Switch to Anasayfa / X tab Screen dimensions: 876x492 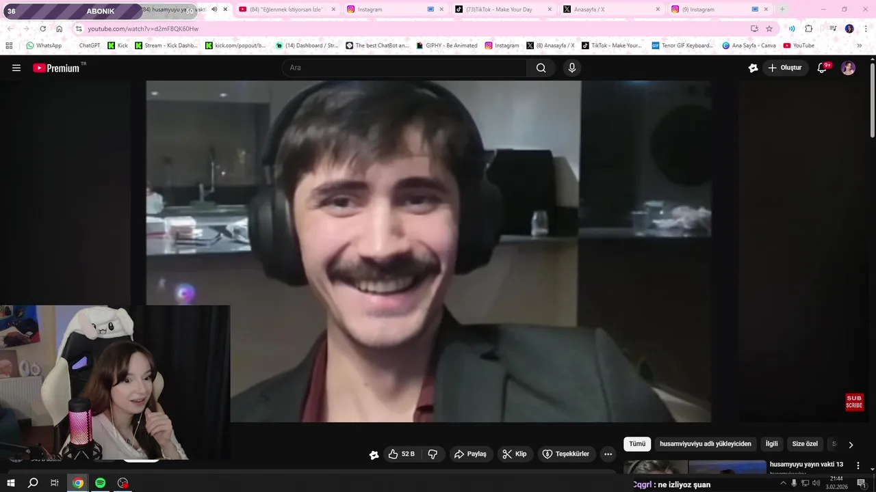click(x=611, y=10)
